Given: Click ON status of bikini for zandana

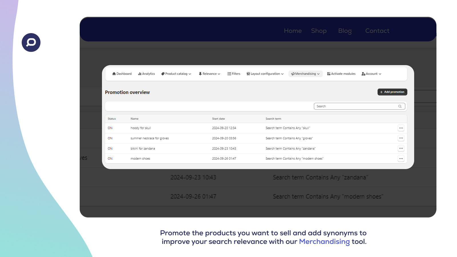Looking at the screenshot, I should click(110, 148).
